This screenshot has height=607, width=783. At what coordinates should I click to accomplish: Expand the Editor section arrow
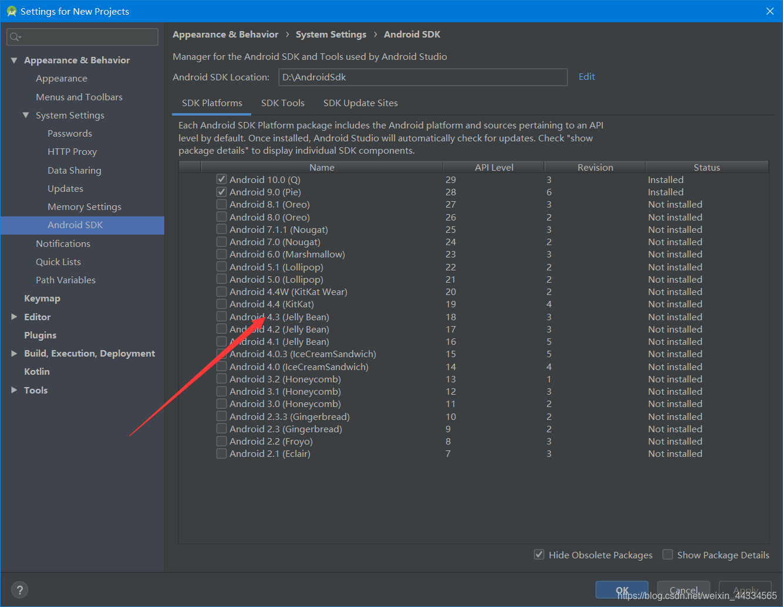14,317
